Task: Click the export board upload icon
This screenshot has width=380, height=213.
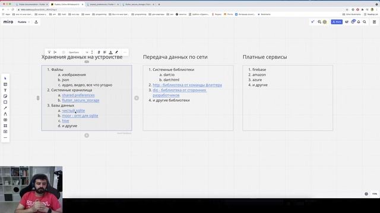Action: [36, 22]
